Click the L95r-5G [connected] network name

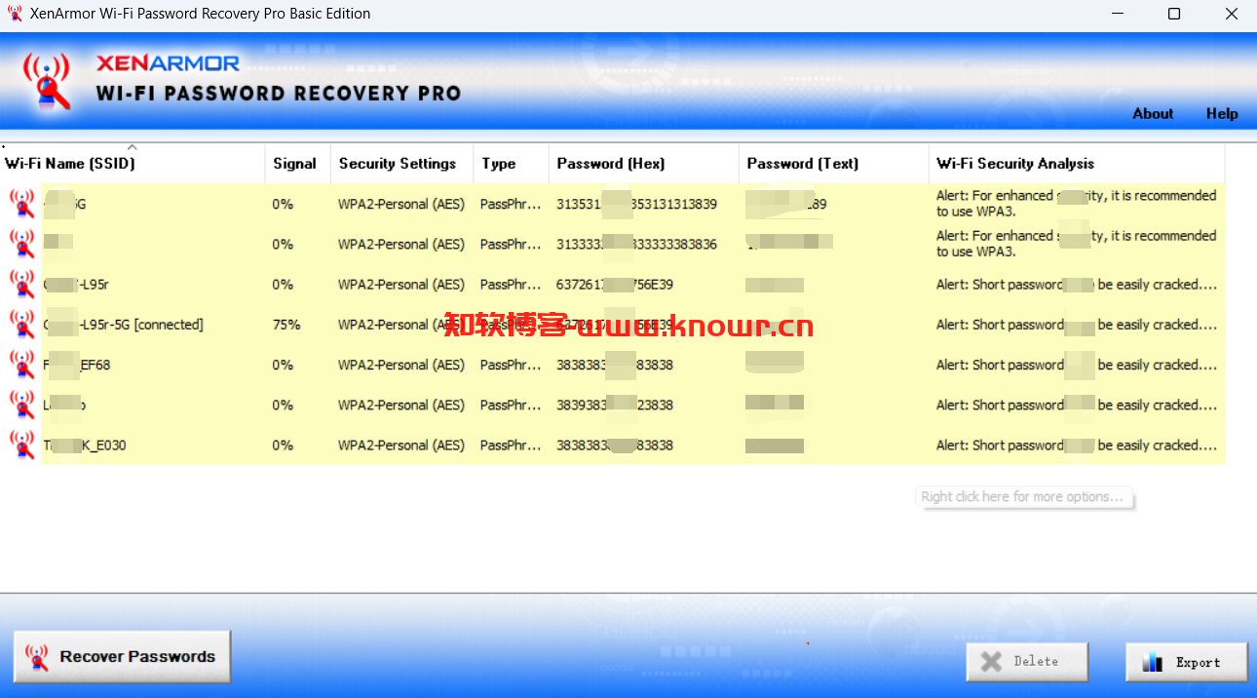point(124,325)
